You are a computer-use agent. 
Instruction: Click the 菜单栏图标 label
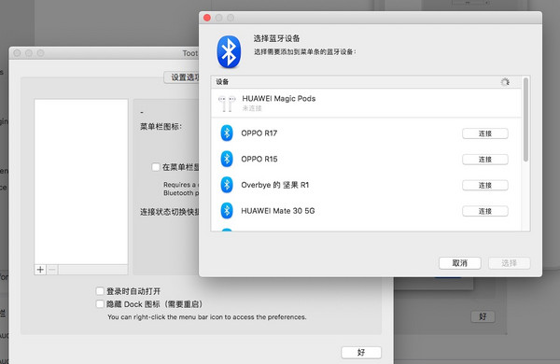[161, 126]
